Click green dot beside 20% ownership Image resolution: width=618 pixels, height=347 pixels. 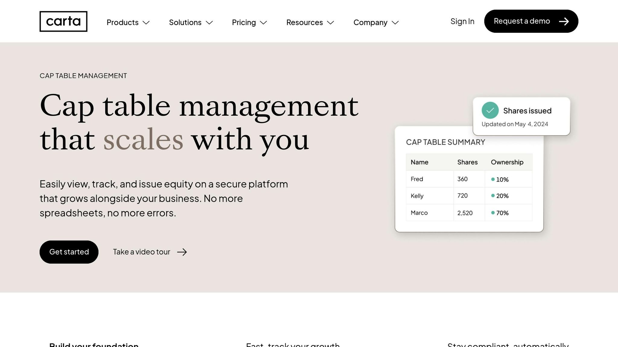click(x=493, y=196)
